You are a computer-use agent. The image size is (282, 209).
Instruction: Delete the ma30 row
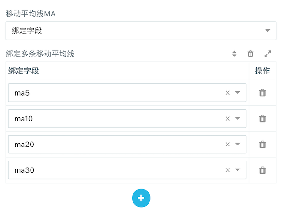(x=263, y=170)
